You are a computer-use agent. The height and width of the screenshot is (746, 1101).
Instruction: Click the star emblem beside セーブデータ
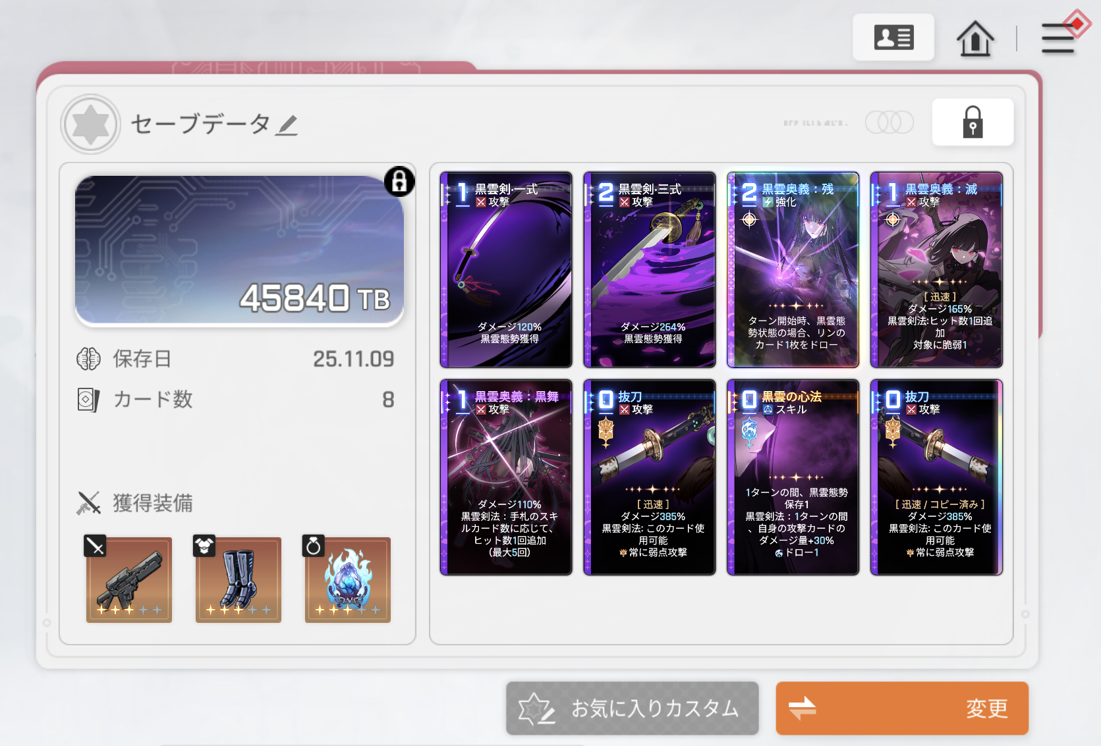click(x=90, y=124)
